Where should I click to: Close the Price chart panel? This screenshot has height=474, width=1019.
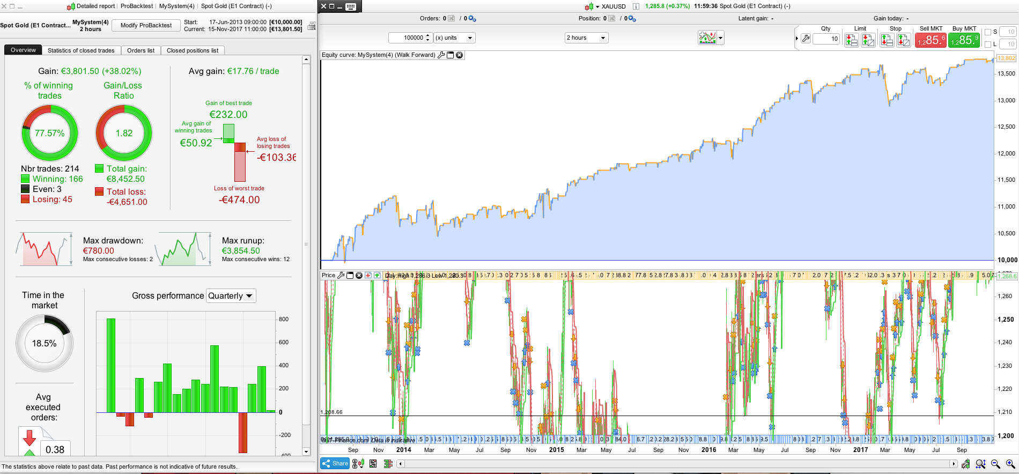point(359,275)
